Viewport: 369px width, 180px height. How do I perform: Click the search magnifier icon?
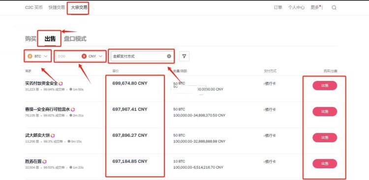point(334,7)
